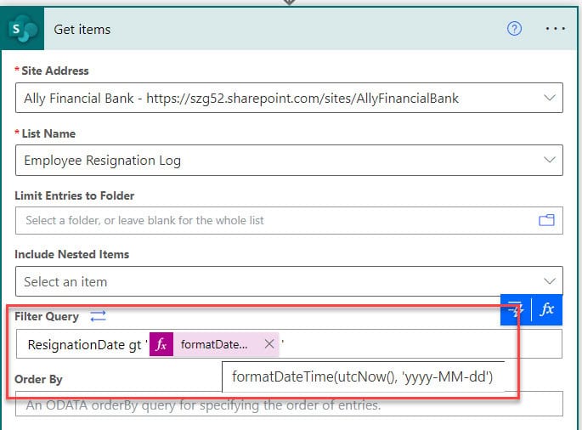Click the Limit Entries to Folder input
This screenshot has height=430, width=582.
tap(289, 221)
